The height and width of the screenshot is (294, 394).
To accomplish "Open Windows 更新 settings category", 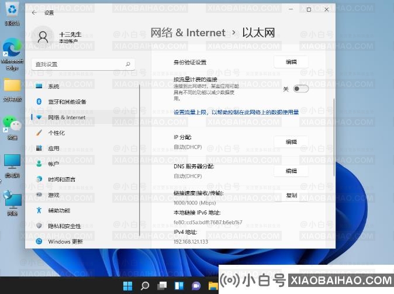I will 84,242.
